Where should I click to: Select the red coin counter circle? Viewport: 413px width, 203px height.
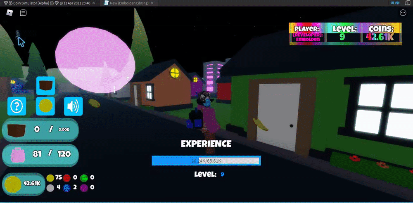pyautogui.click(x=66, y=178)
